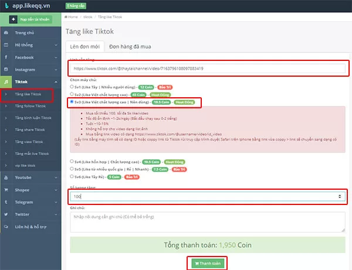Open Tăng view Tiktok menu item
352x270 pixels.
click(x=29, y=142)
